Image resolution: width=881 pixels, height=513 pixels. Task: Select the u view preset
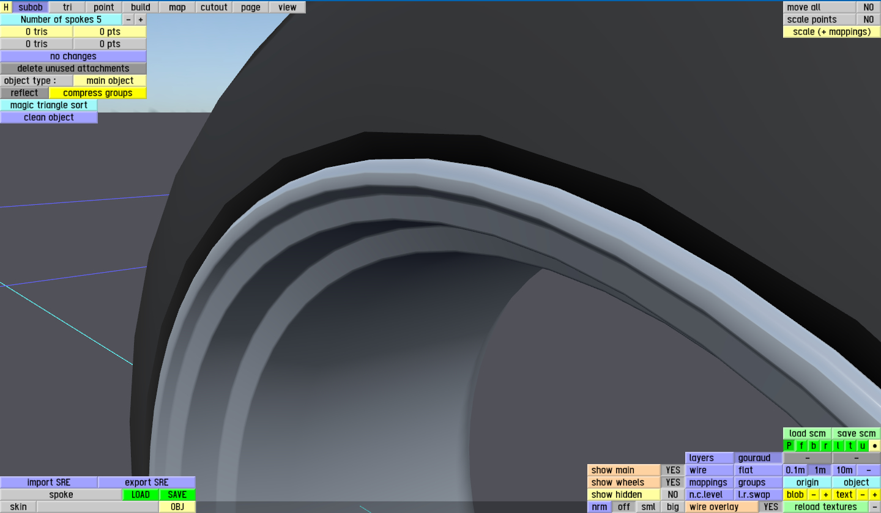tap(863, 446)
